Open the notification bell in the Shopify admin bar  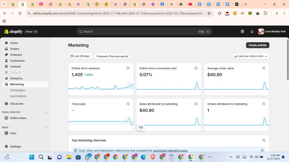(x=252, y=31)
